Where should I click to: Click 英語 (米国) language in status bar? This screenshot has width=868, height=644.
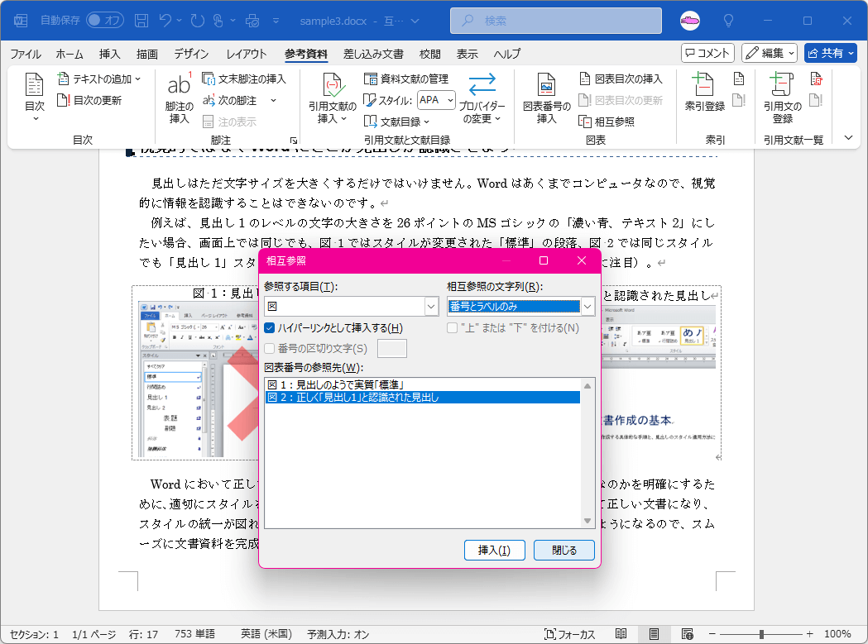(x=266, y=634)
